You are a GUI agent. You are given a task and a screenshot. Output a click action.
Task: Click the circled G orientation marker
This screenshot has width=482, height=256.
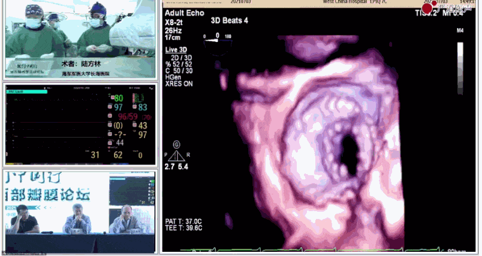176,144
